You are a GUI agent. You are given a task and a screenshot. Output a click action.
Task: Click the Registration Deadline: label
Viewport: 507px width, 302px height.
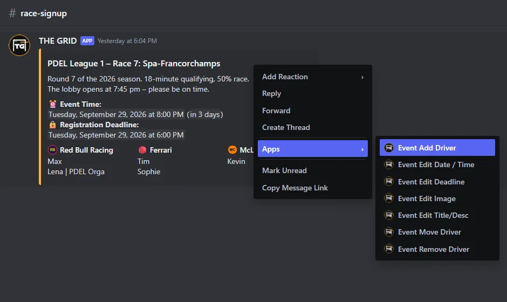99,125
